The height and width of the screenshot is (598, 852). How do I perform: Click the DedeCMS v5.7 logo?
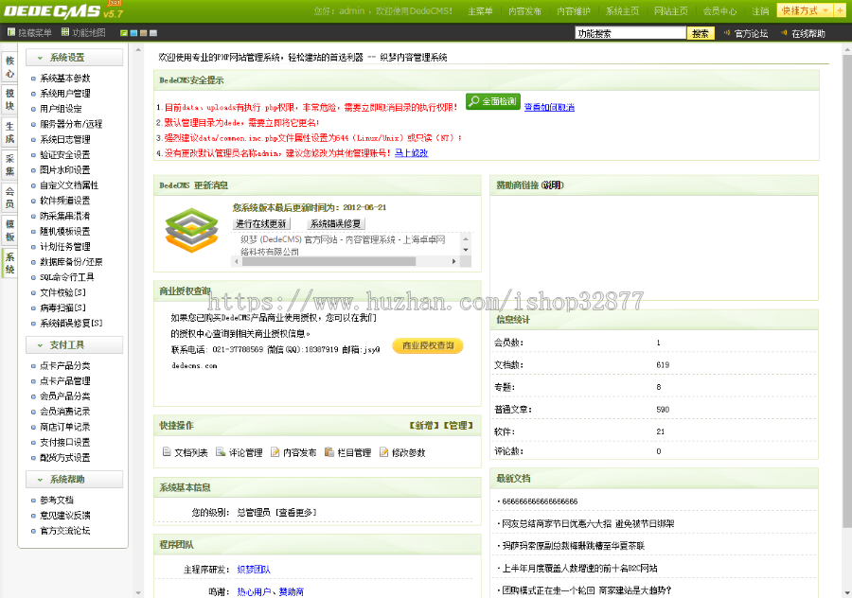63,10
